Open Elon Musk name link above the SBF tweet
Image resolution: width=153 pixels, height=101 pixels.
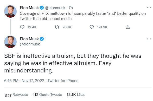coord(29,39)
